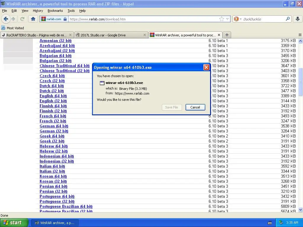Open the Dutch (64 bit) link
The image size is (303, 227).
click(x=51, y=86)
